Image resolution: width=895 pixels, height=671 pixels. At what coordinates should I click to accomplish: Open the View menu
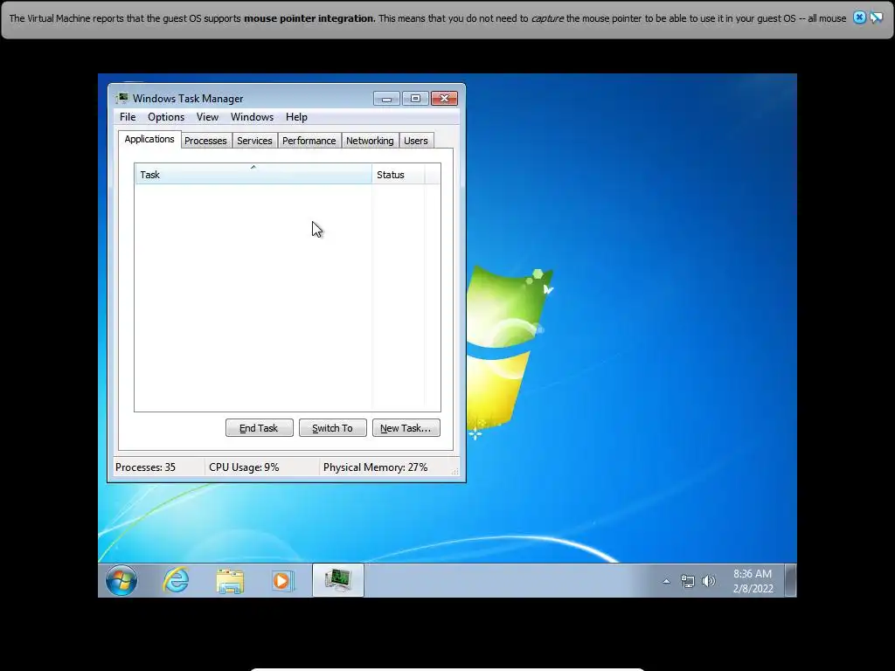pyautogui.click(x=207, y=117)
